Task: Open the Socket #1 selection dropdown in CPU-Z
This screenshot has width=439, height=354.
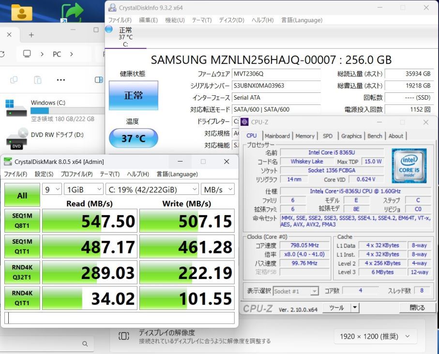Action: pos(296,291)
